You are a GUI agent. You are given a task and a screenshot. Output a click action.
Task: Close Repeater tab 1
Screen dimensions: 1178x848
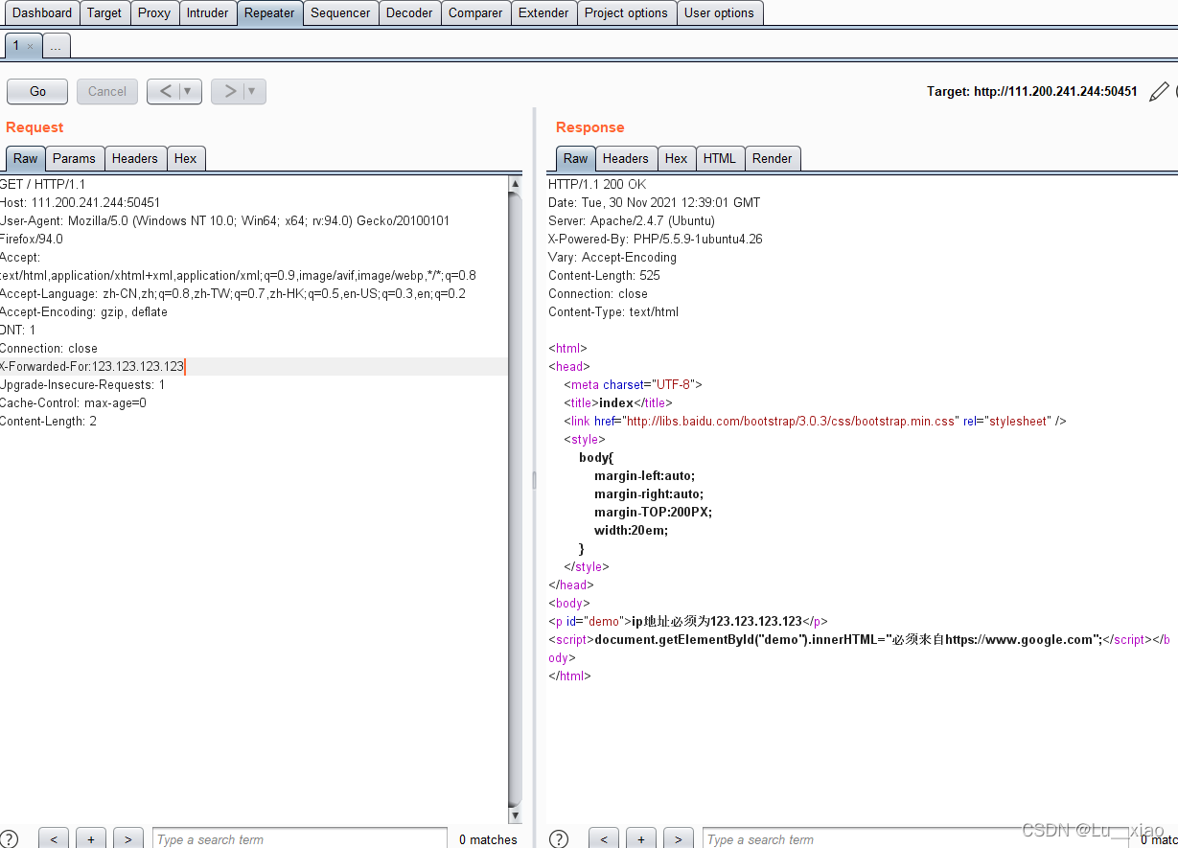click(x=30, y=46)
